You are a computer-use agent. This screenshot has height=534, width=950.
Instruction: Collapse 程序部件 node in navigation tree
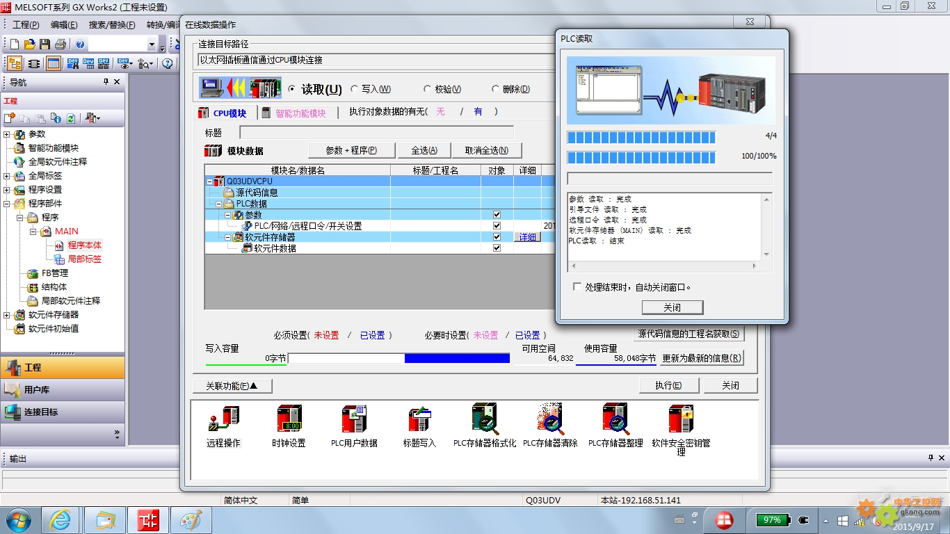[x=7, y=204]
